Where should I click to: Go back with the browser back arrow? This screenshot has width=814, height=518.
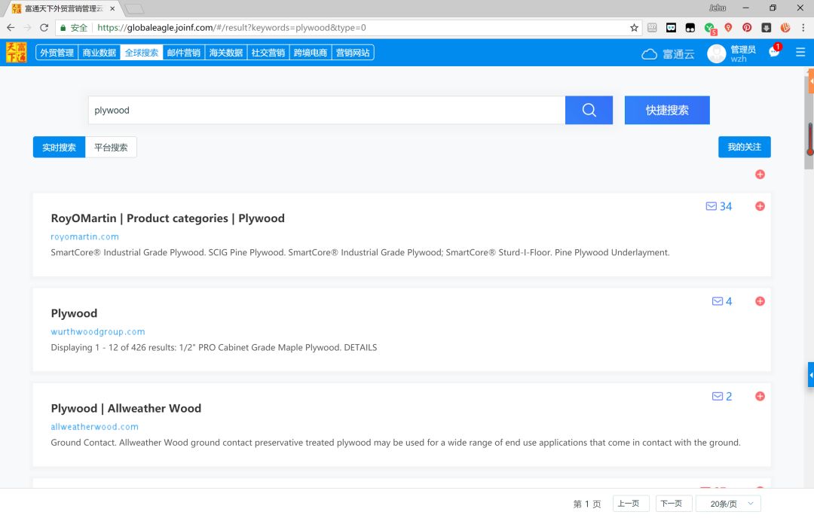(x=11, y=28)
